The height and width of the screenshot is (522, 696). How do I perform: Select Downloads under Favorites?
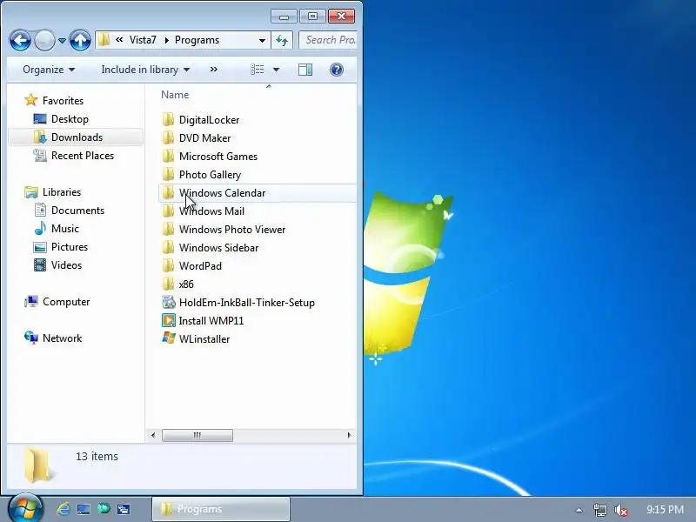[x=77, y=137]
